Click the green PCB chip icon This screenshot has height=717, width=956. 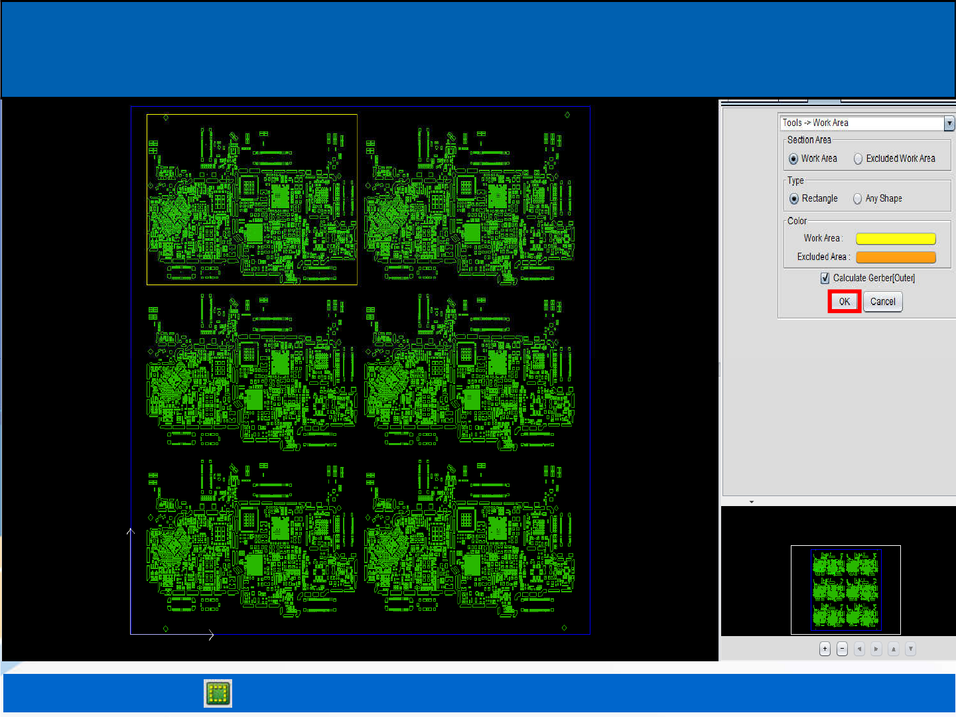[x=218, y=693]
